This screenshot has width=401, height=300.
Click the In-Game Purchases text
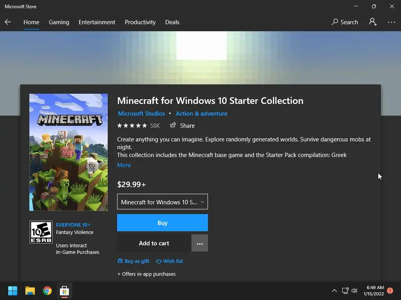(78, 252)
